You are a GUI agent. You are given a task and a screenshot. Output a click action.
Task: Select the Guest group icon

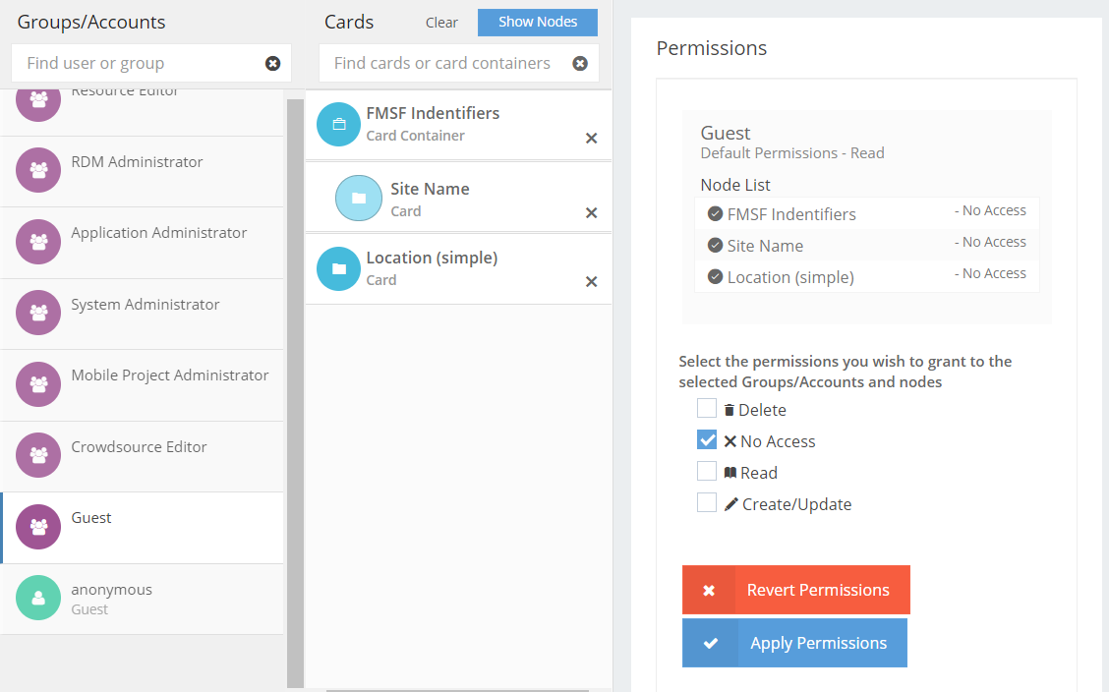click(36, 528)
